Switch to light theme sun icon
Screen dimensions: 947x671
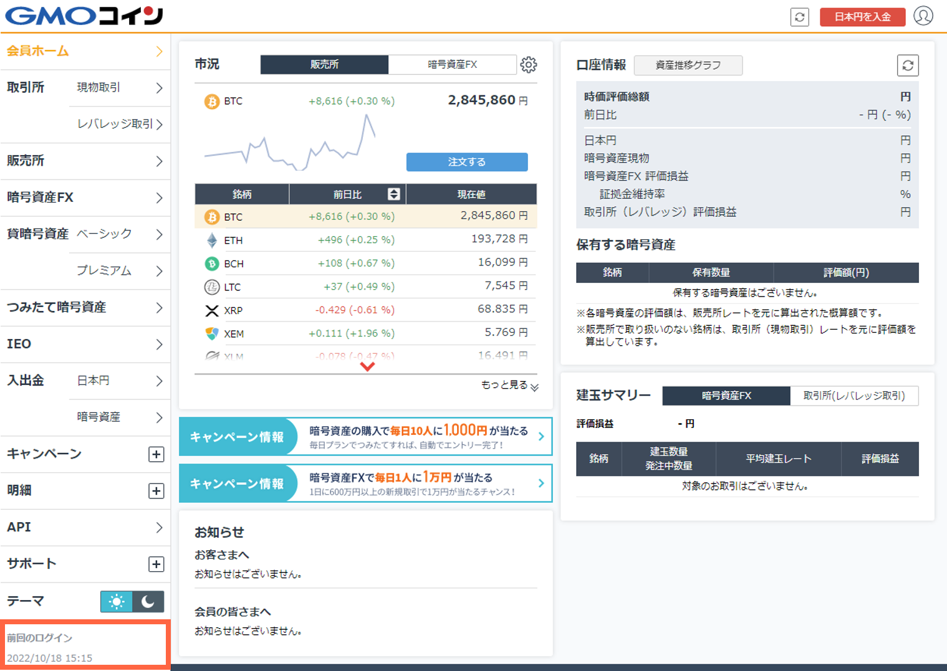coord(117,601)
